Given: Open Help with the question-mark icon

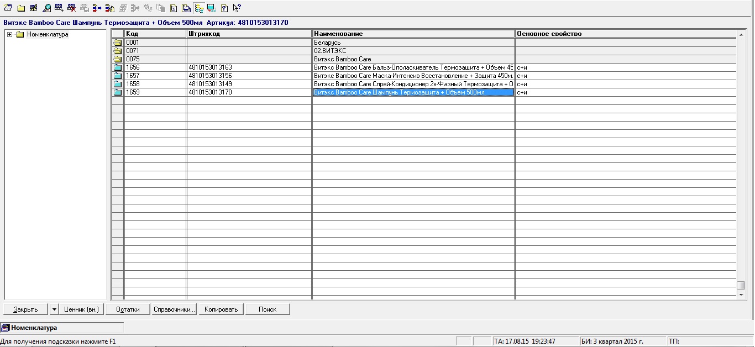Looking at the screenshot, I should [x=224, y=8].
